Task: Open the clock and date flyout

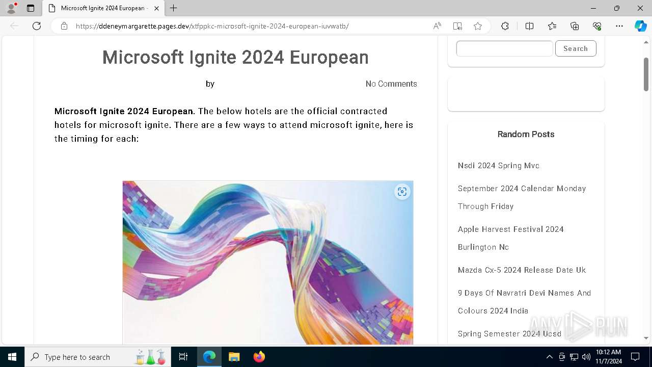Action: point(609,357)
